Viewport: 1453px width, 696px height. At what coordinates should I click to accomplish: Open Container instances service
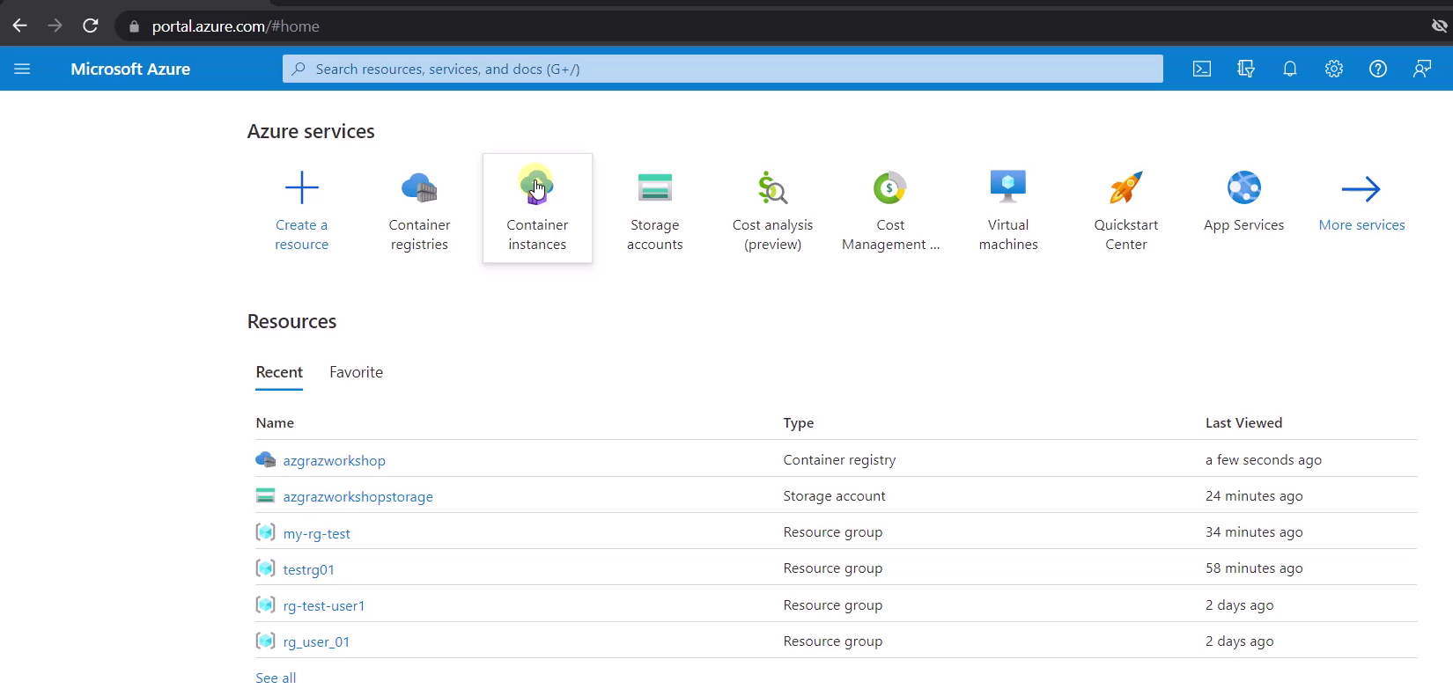click(x=537, y=209)
